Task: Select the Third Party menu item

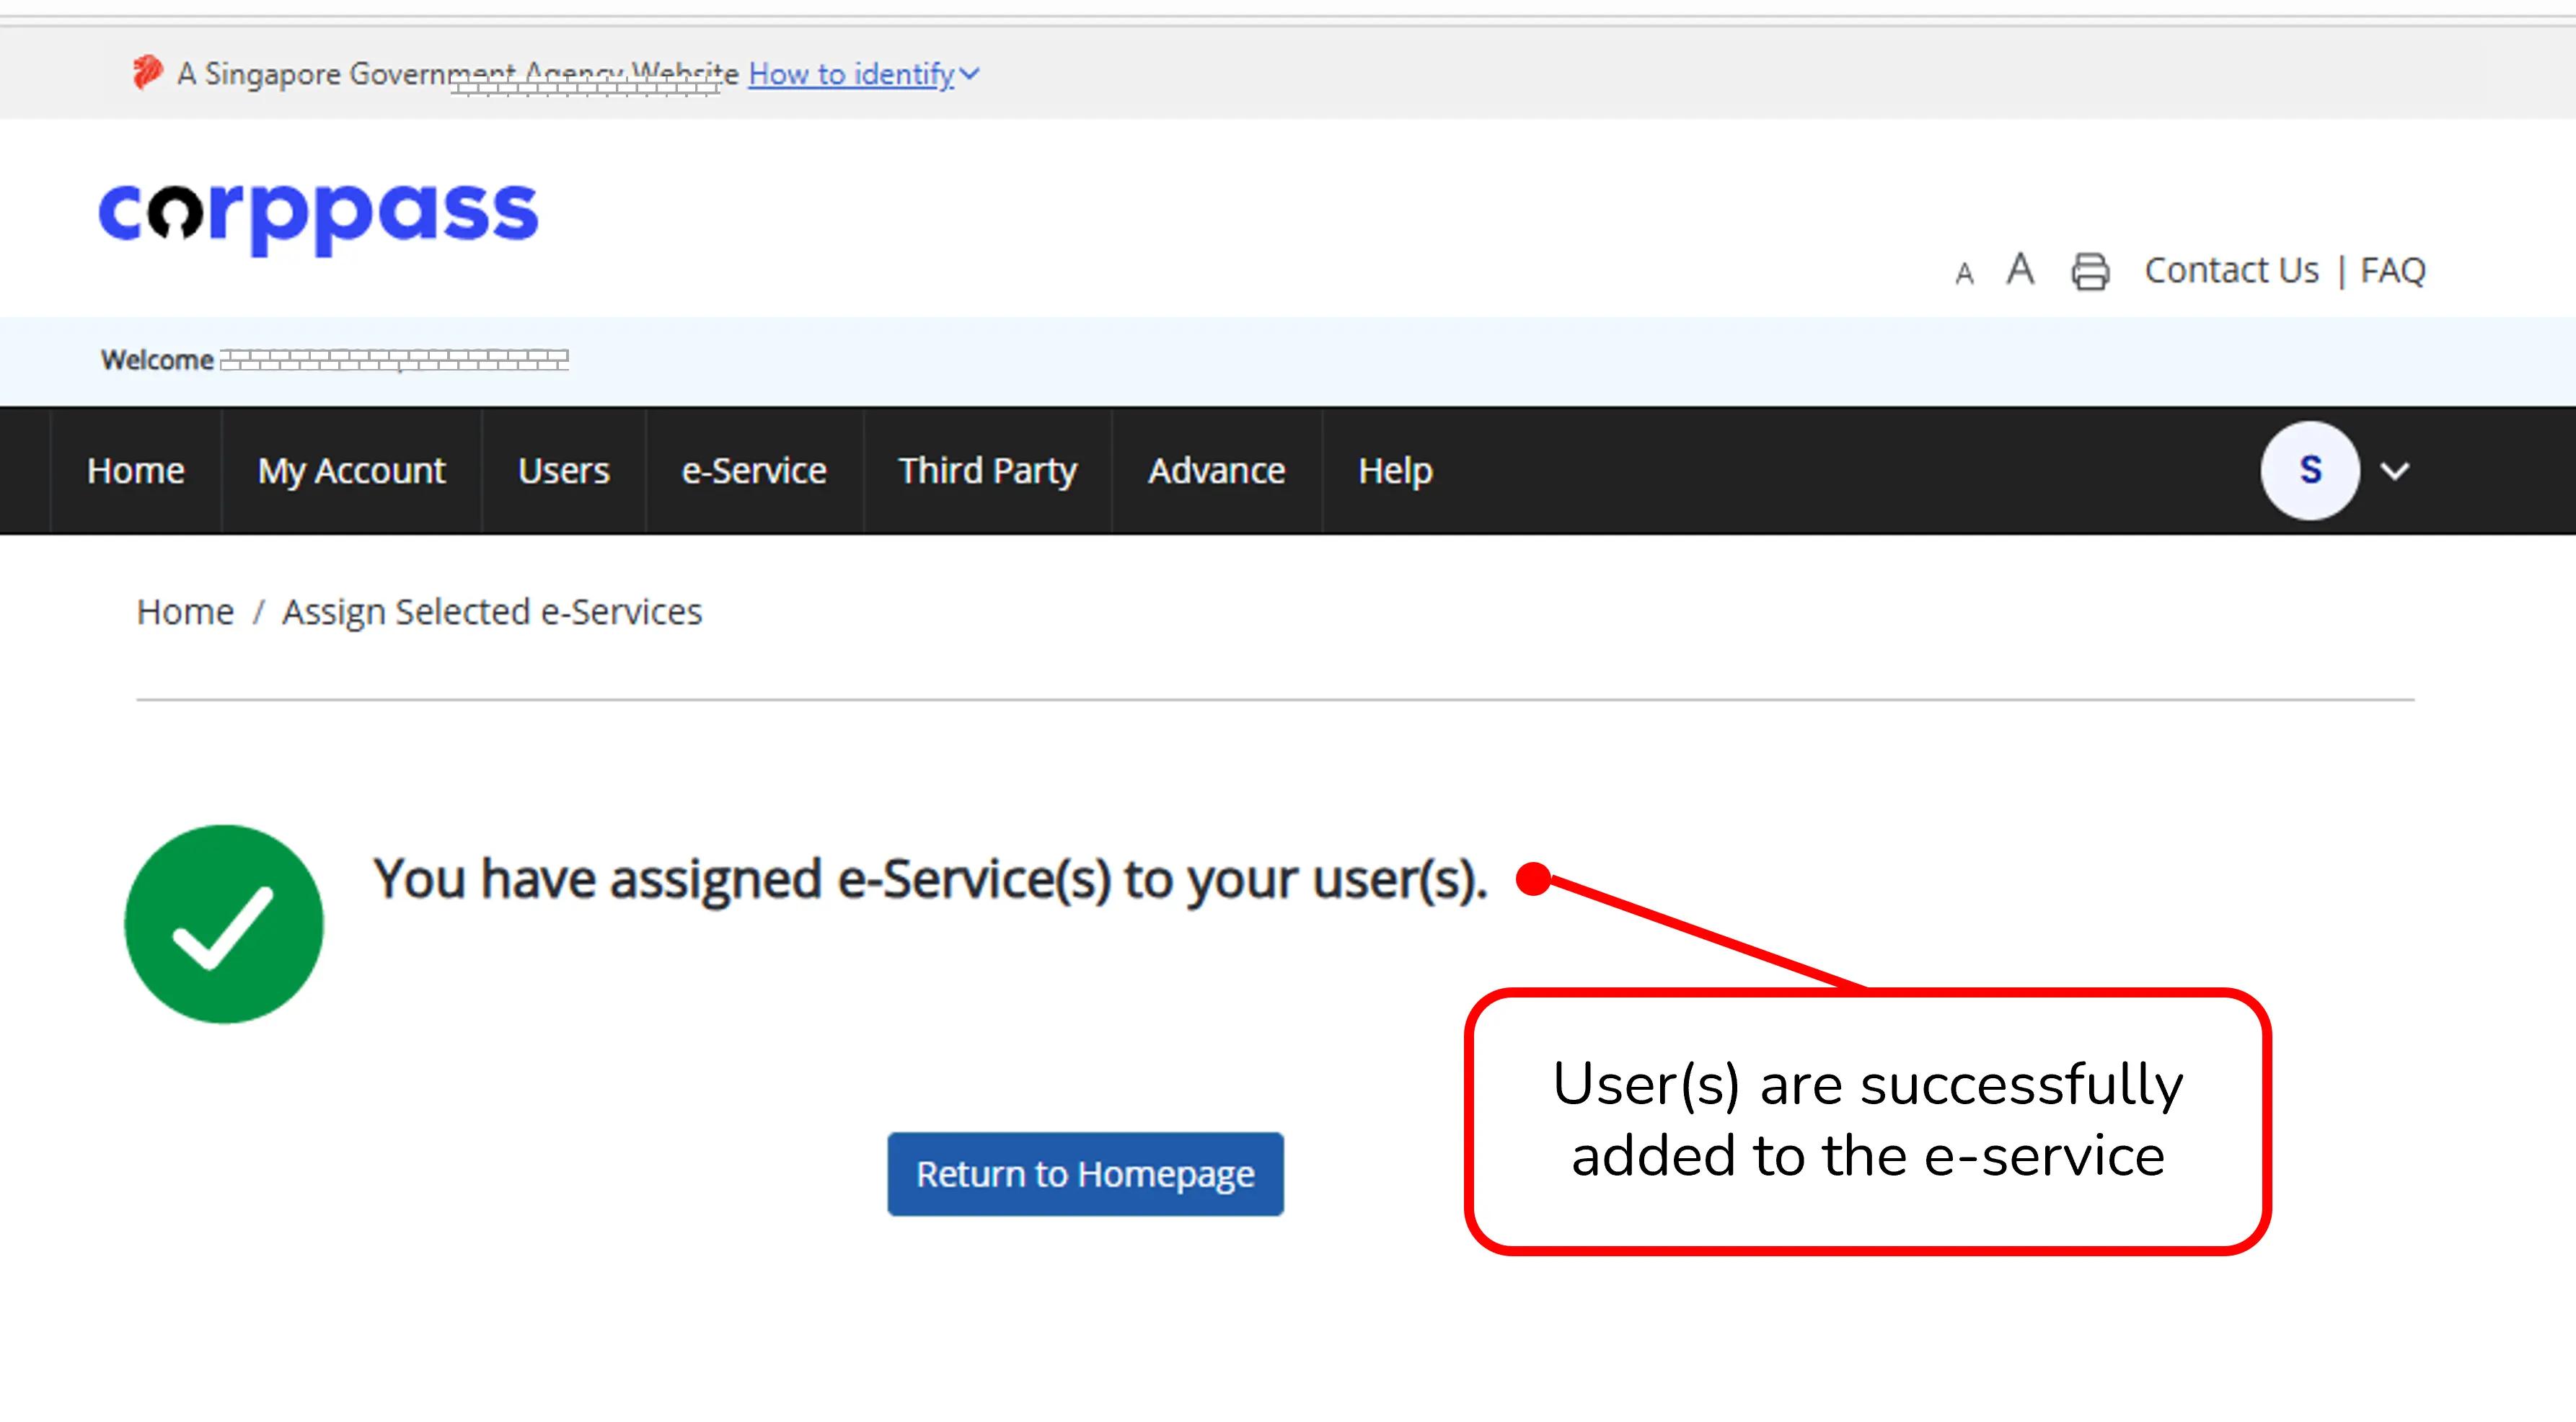Action: click(x=987, y=471)
